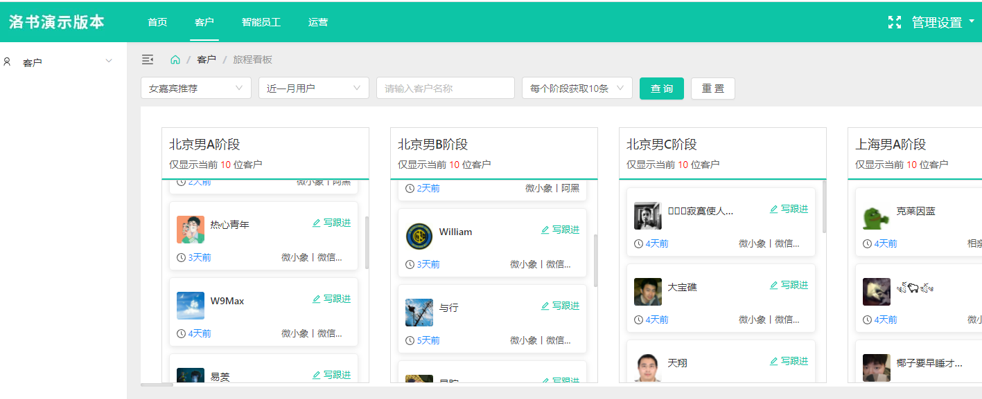Click the fullscreen icon in header
Image resolution: width=982 pixels, height=399 pixels.
click(x=895, y=22)
